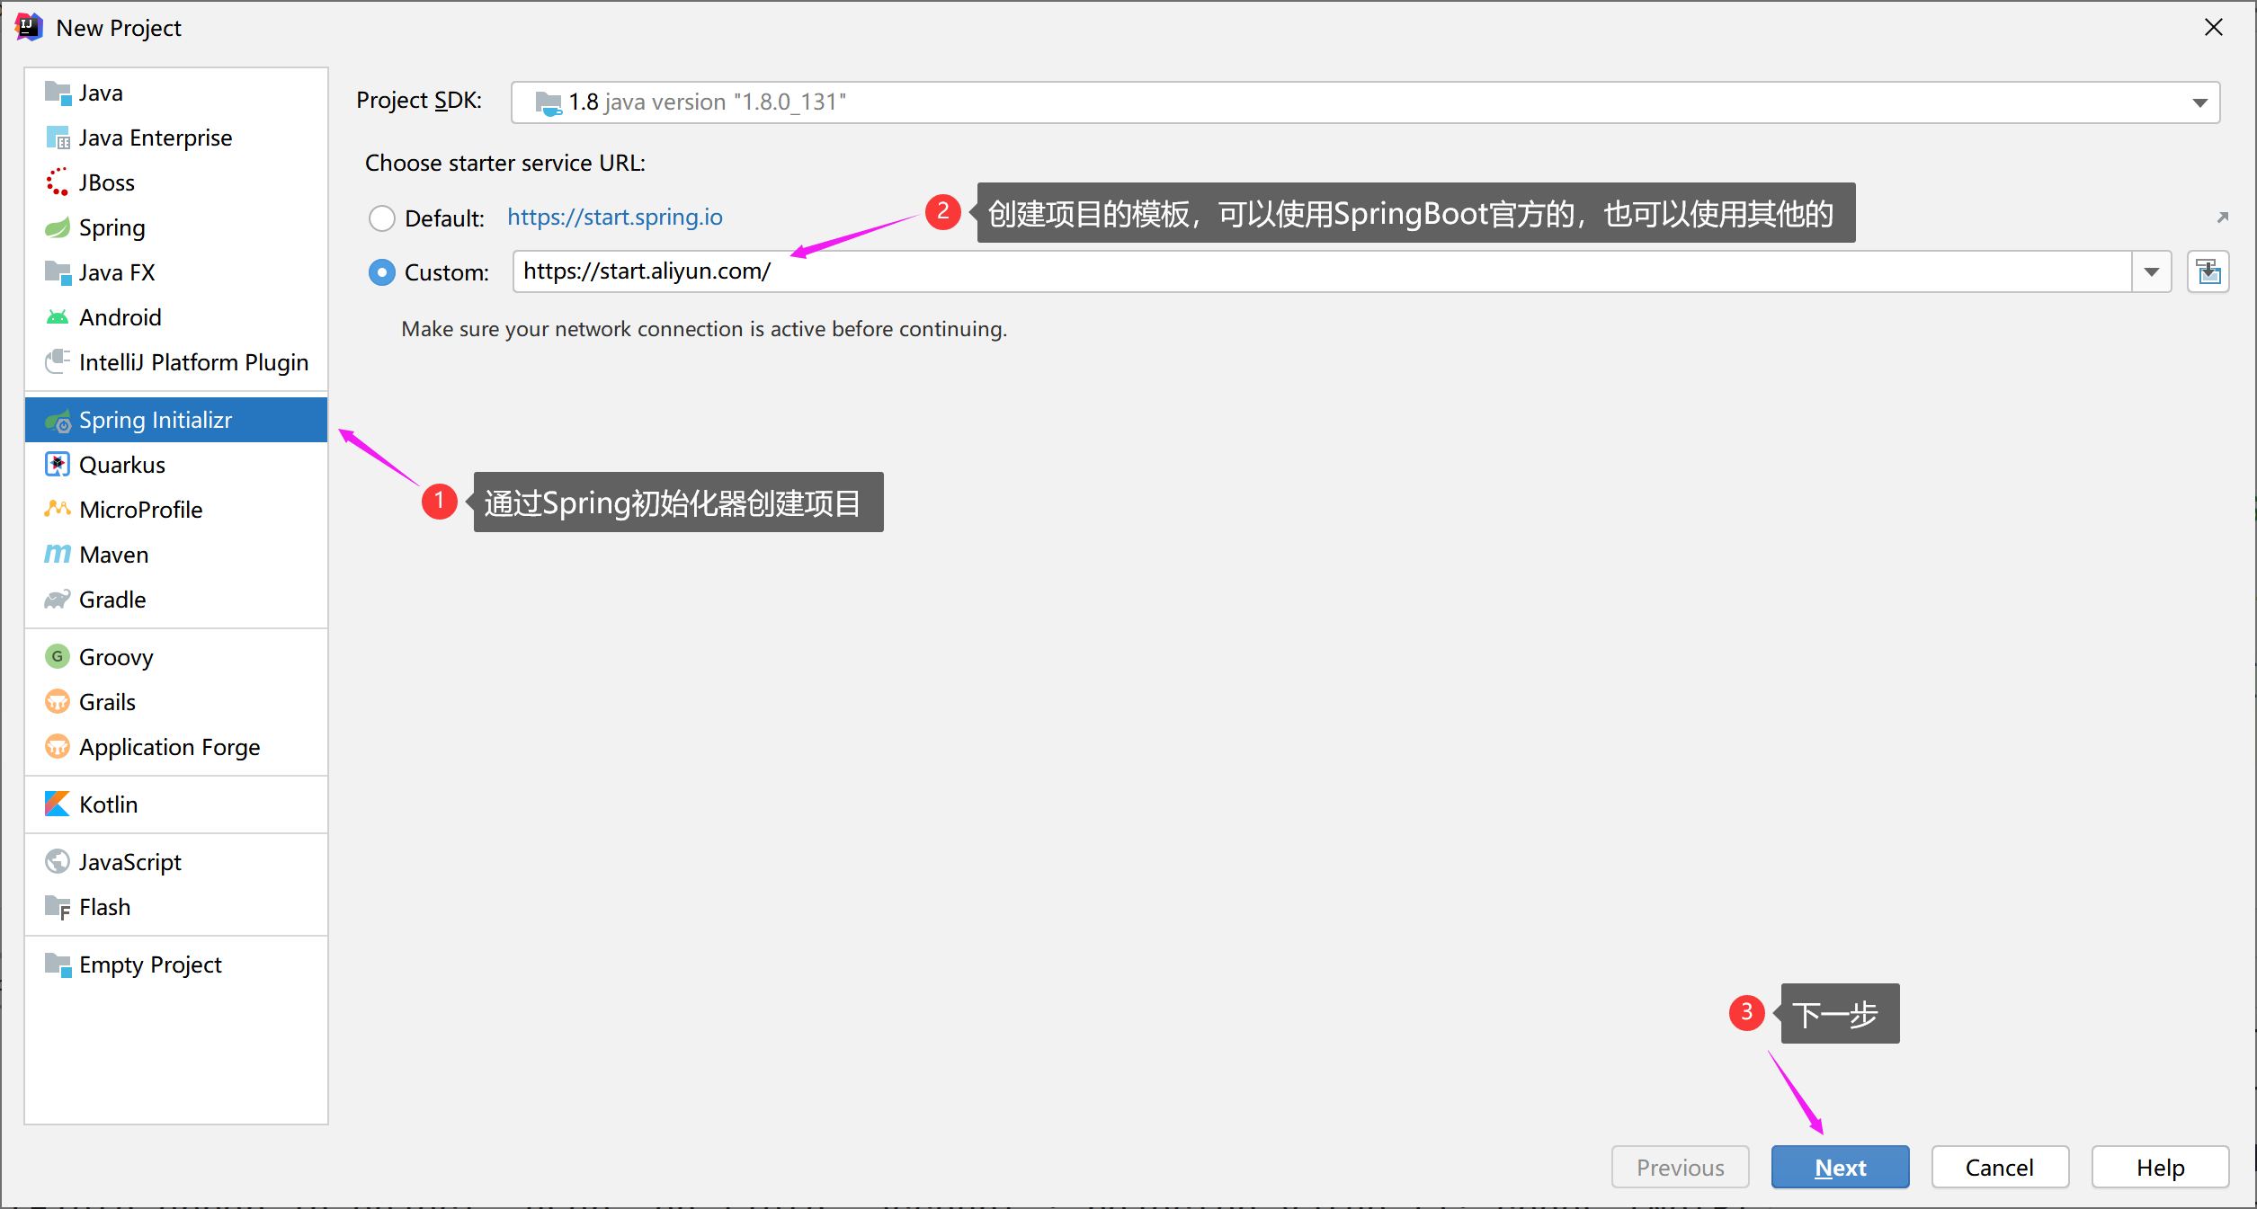Click the Groovy G icon
This screenshot has width=2257, height=1209.
tap(58, 657)
